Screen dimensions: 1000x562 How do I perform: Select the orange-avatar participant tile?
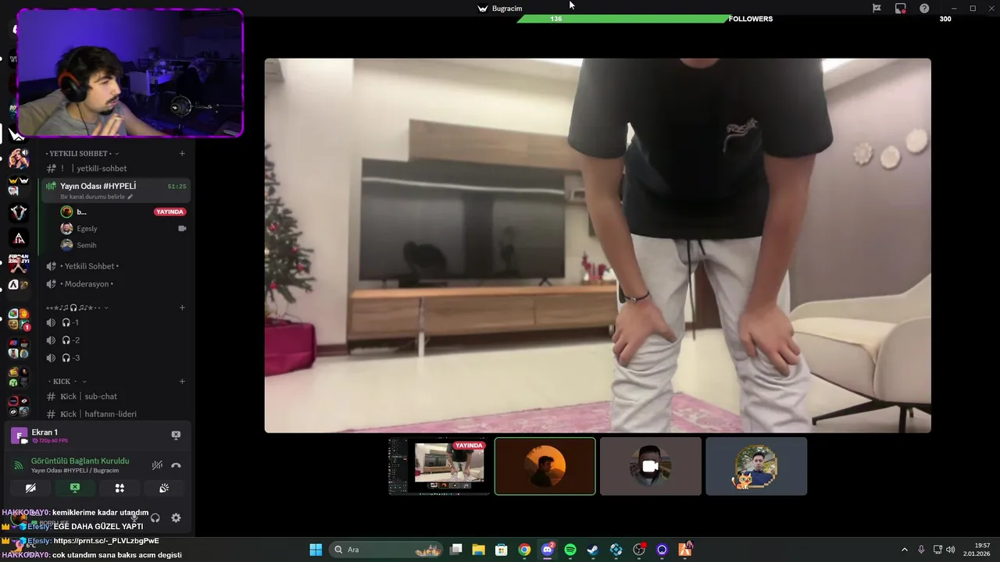pos(545,466)
